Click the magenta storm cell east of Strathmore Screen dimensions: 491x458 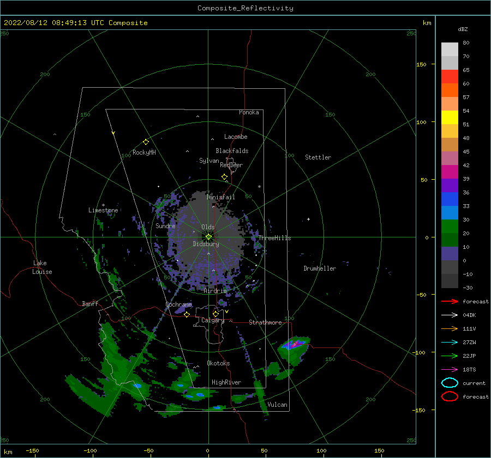click(x=296, y=344)
